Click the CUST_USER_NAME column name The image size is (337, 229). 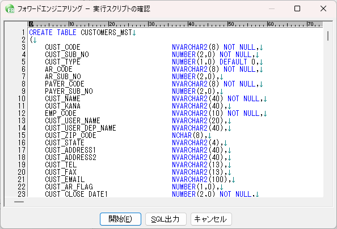click(73, 120)
